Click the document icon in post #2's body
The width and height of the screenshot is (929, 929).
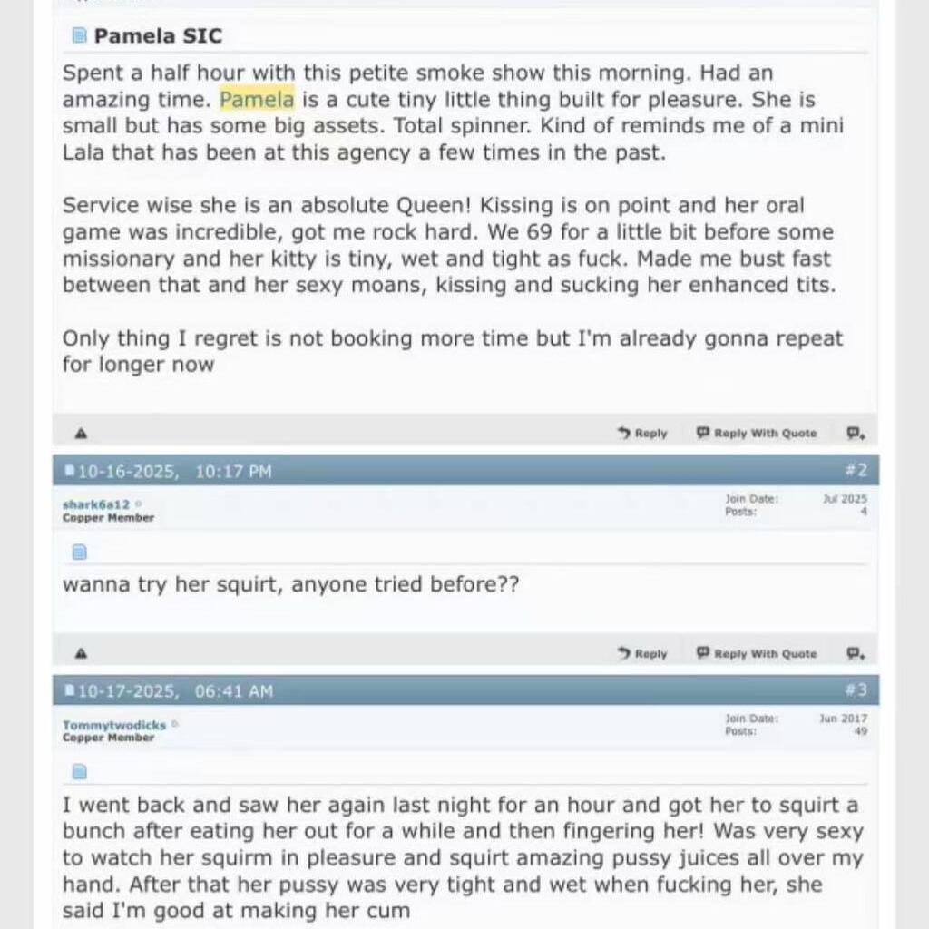coord(79,552)
